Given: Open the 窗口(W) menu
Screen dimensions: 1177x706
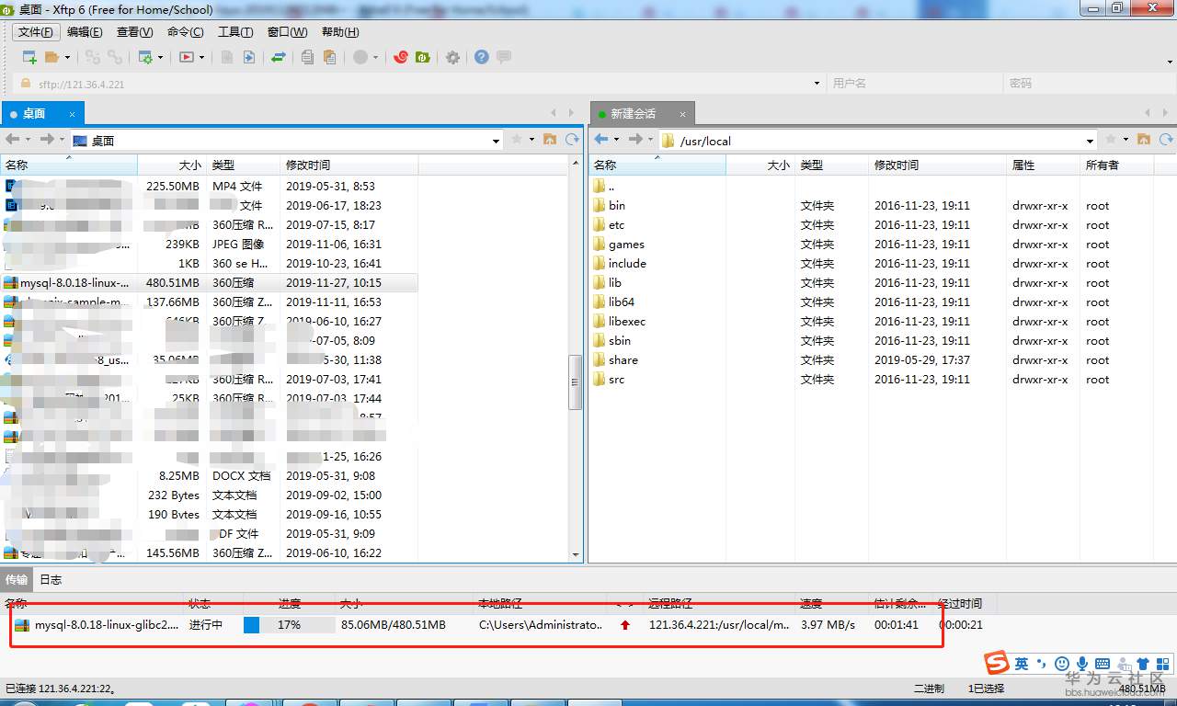Looking at the screenshot, I should (x=287, y=32).
